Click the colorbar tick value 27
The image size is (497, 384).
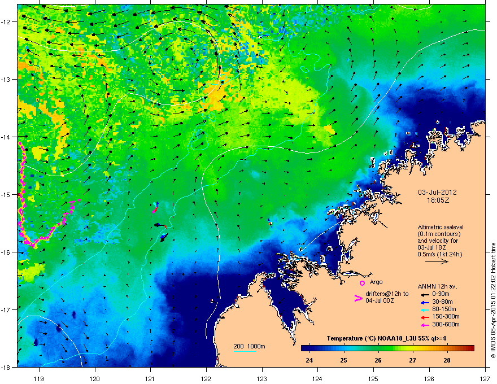coord(412,360)
